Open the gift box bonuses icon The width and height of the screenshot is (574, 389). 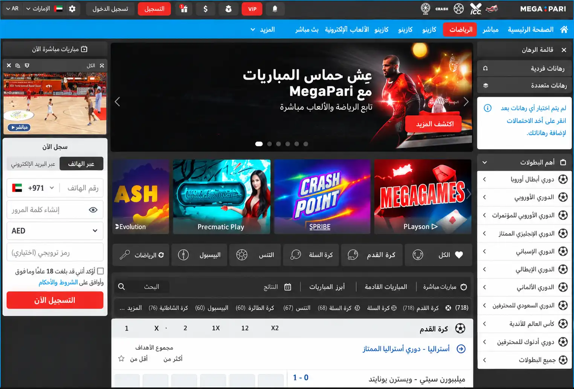183,9
